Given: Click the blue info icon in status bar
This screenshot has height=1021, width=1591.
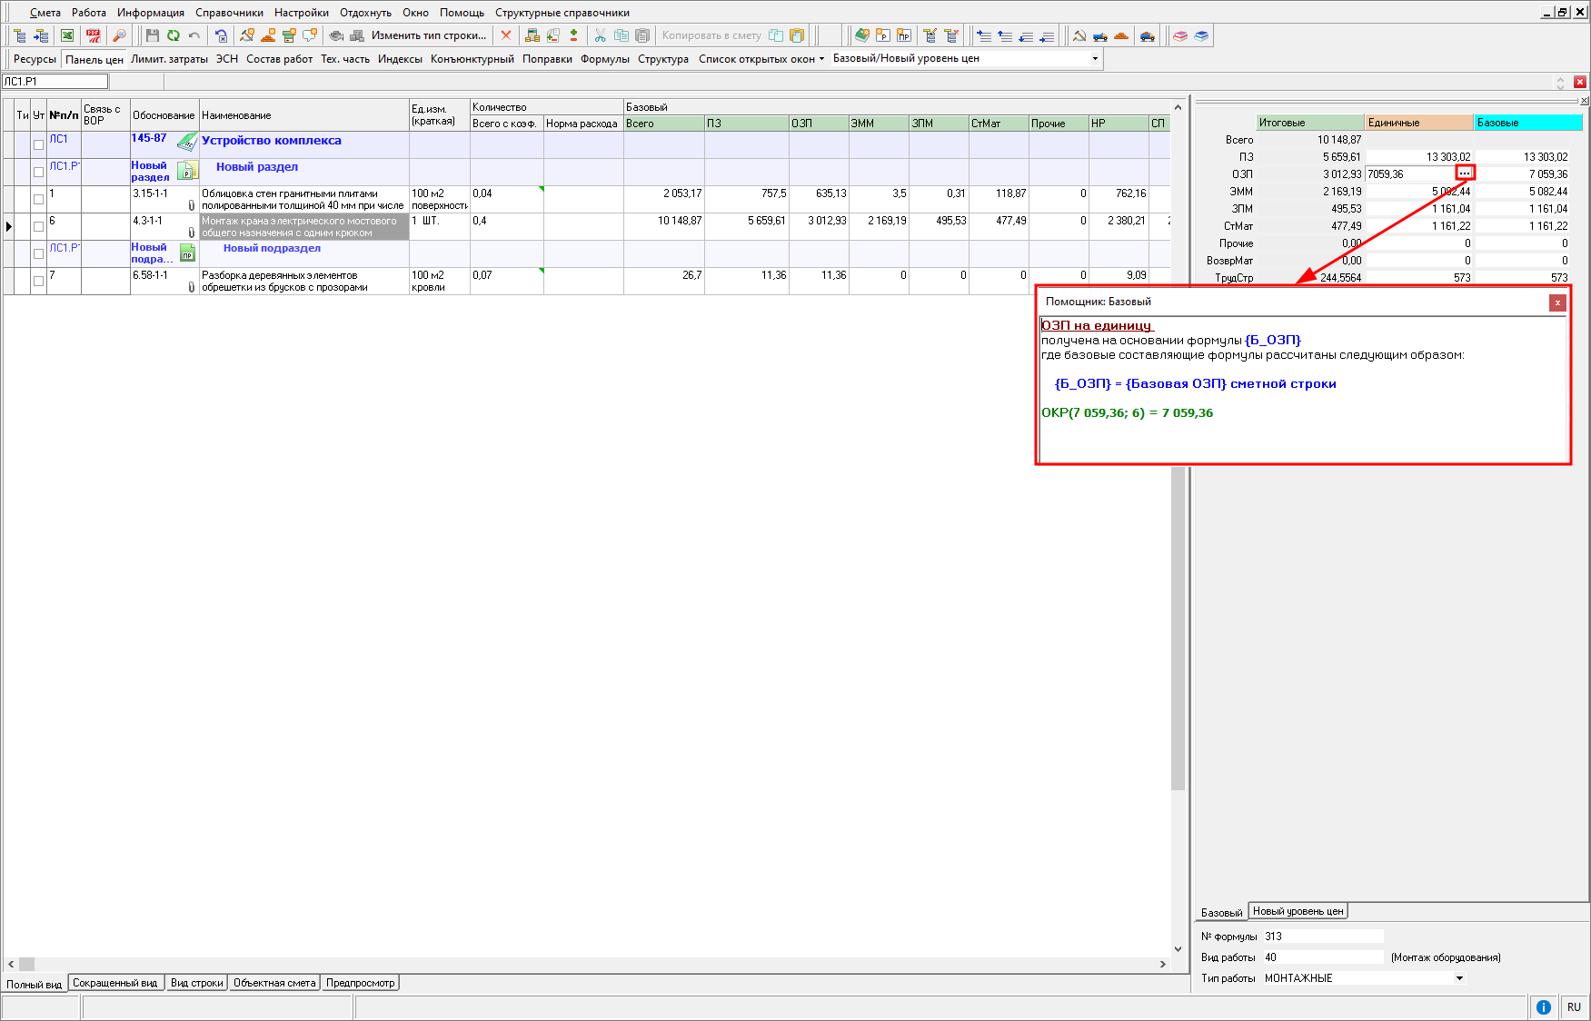Looking at the screenshot, I should [x=1543, y=1006].
